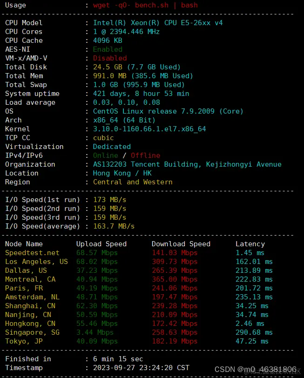304x378 pixels.
Task: Select Arch value 'x86_64 (64 Bit)'
Action: point(124,120)
